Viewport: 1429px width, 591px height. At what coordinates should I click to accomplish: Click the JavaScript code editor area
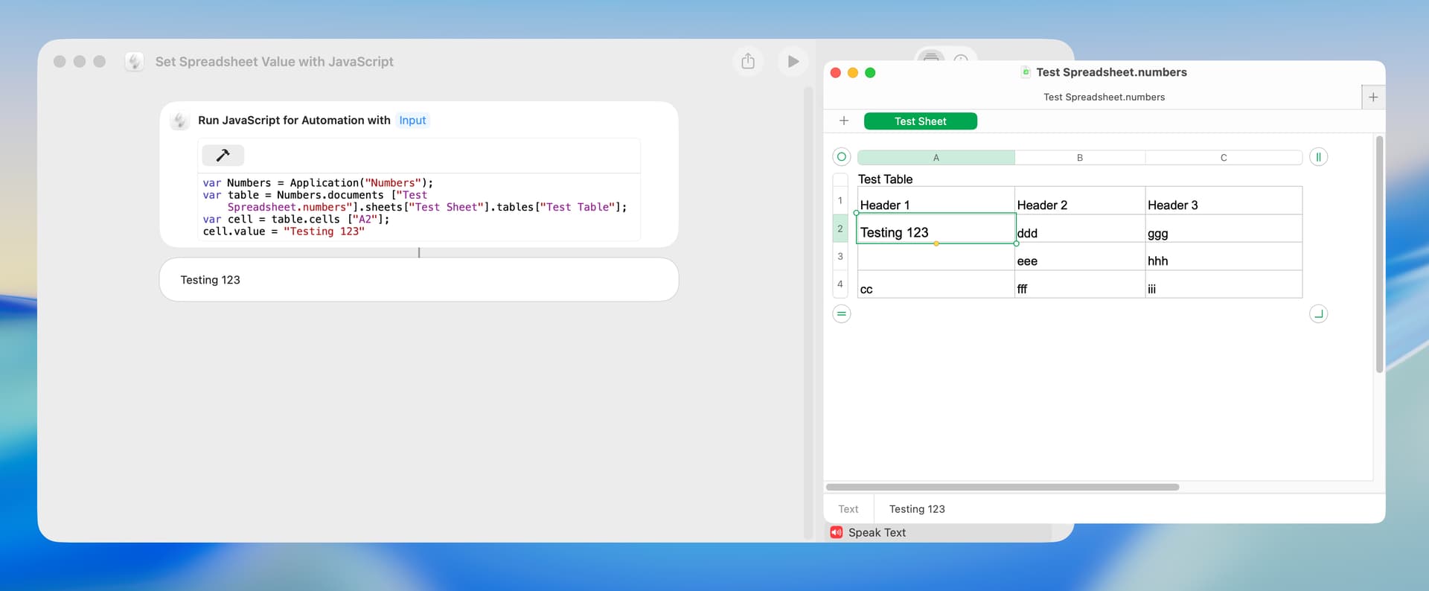click(x=417, y=207)
